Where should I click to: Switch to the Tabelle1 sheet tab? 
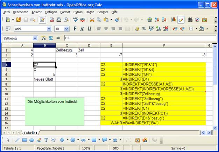pyautogui.click(x=31, y=133)
